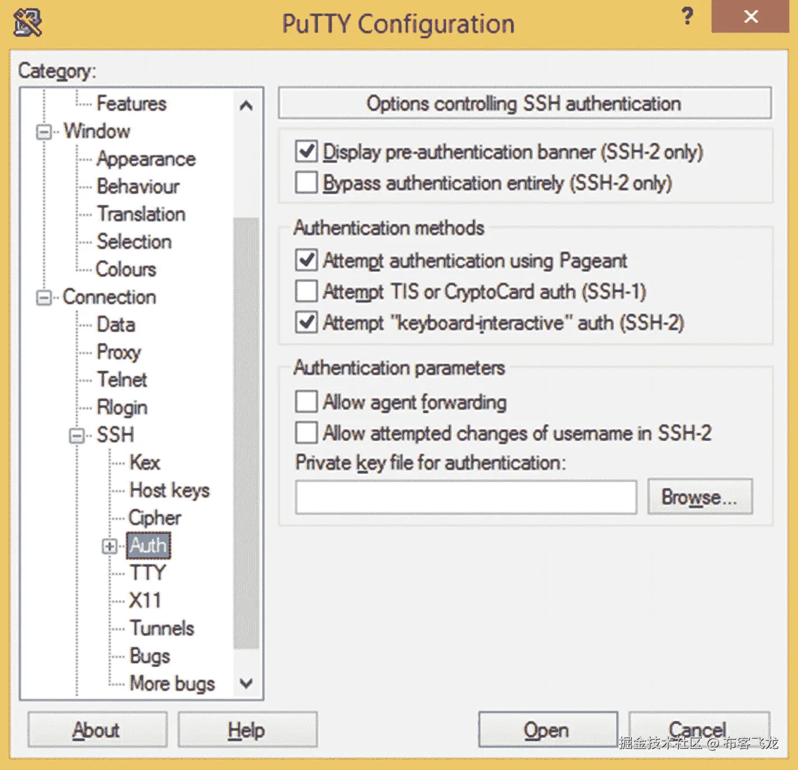Open the Browse dialog for private key
The image size is (798, 770).
click(x=700, y=496)
